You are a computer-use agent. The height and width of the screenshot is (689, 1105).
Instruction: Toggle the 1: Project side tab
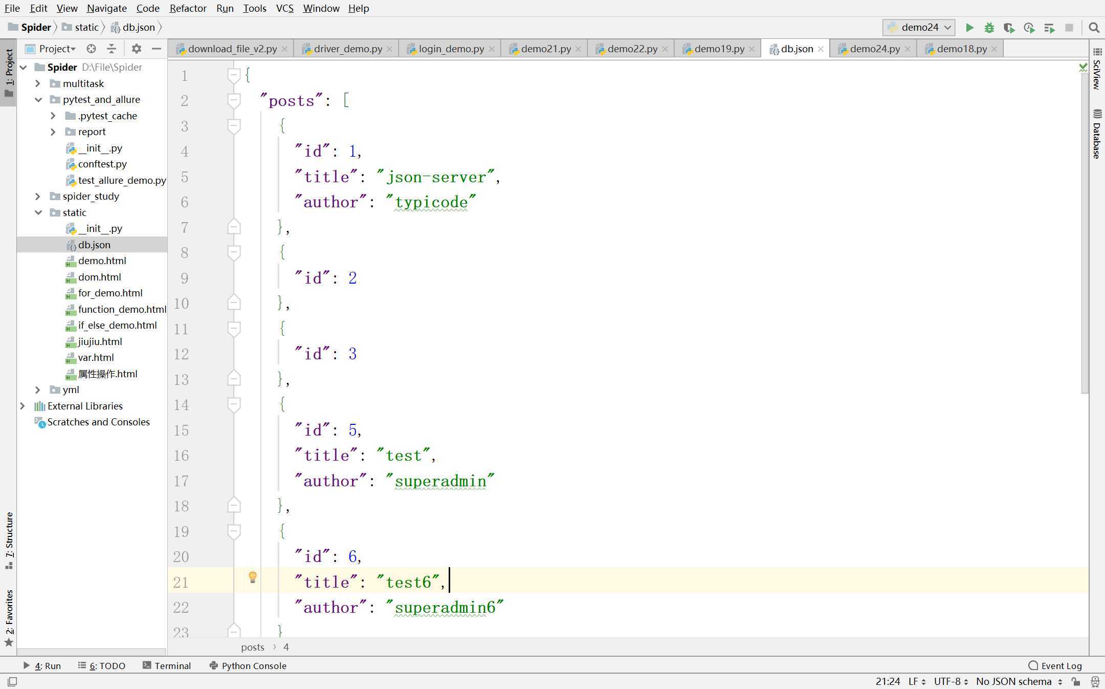point(9,73)
